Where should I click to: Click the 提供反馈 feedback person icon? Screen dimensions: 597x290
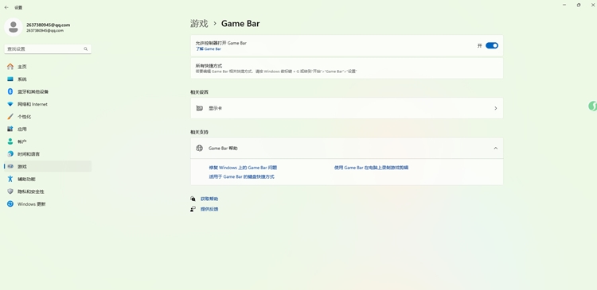click(193, 209)
